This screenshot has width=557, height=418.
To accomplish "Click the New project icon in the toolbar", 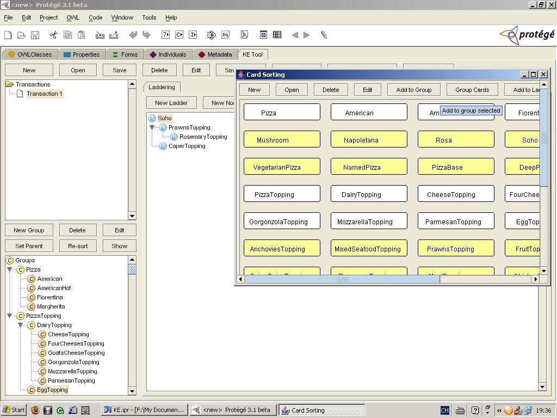I will click(x=8, y=35).
